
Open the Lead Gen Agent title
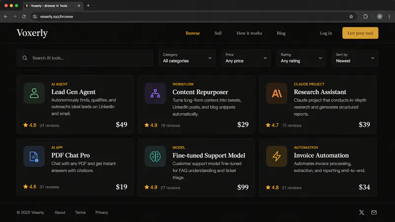tap(73, 92)
